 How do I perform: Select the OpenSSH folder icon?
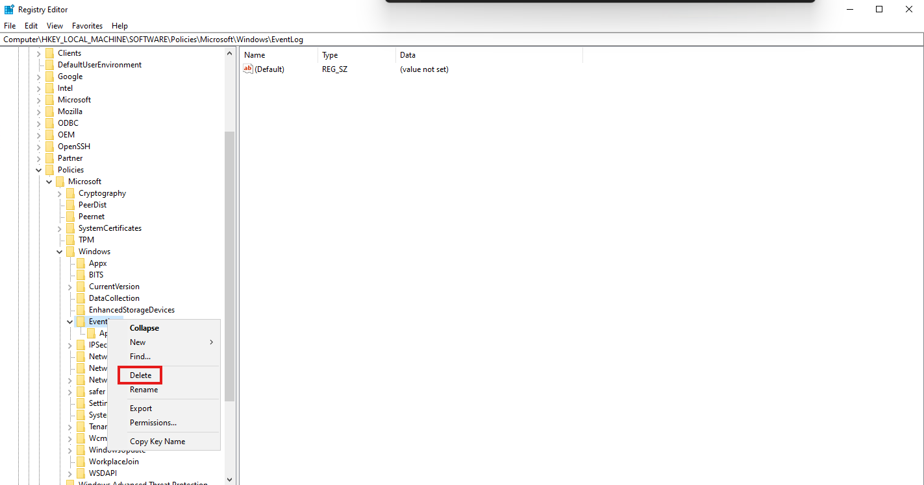tap(49, 147)
